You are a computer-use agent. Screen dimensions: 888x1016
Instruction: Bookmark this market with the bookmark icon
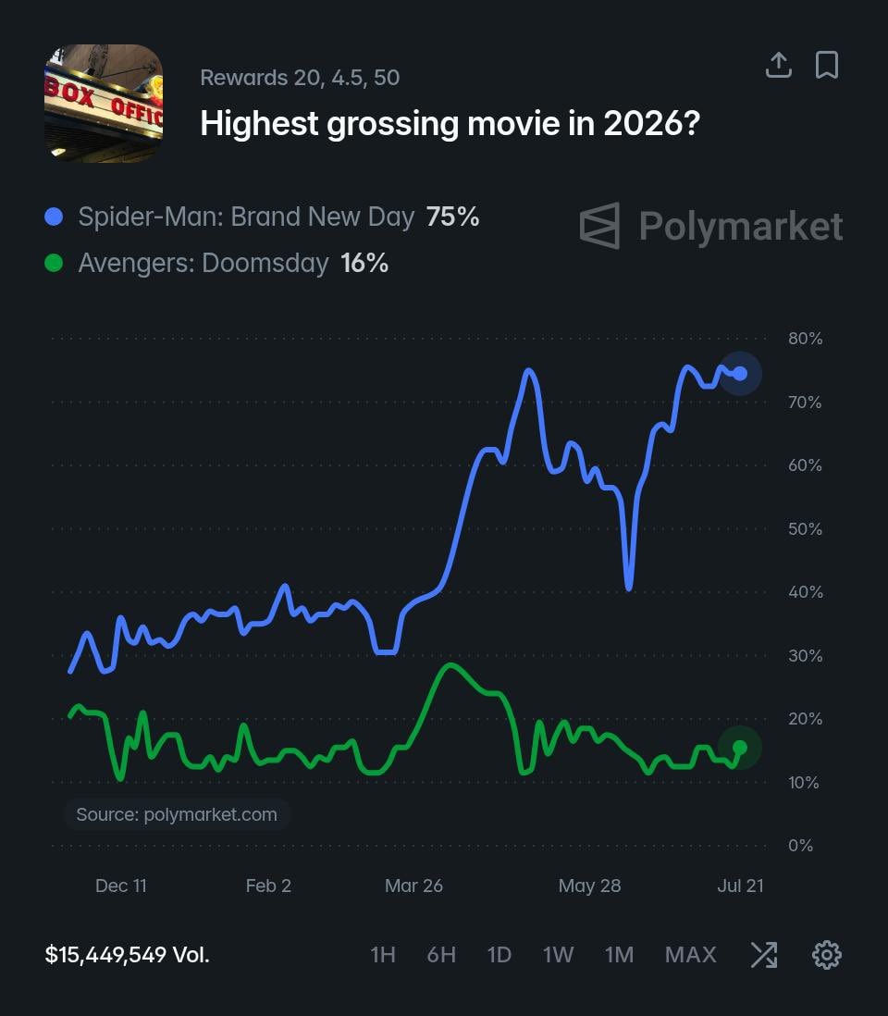point(826,65)
